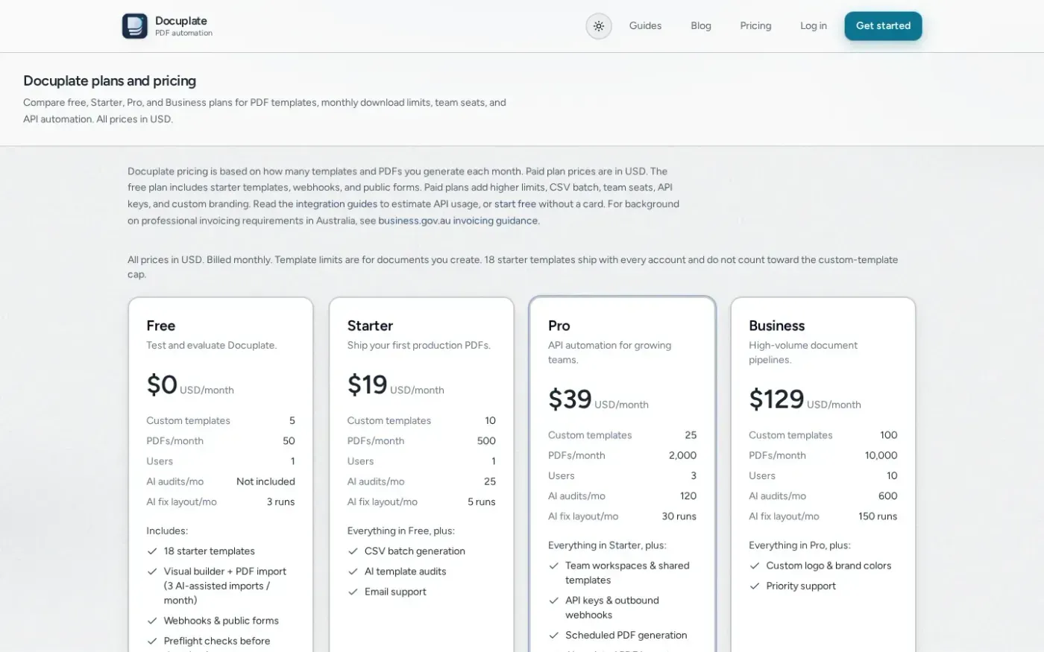Image resolution: width=1044 pixels, height=652 pixels.
Task: Click 'Includes:' label in Free plan
Action: (167, 531)
